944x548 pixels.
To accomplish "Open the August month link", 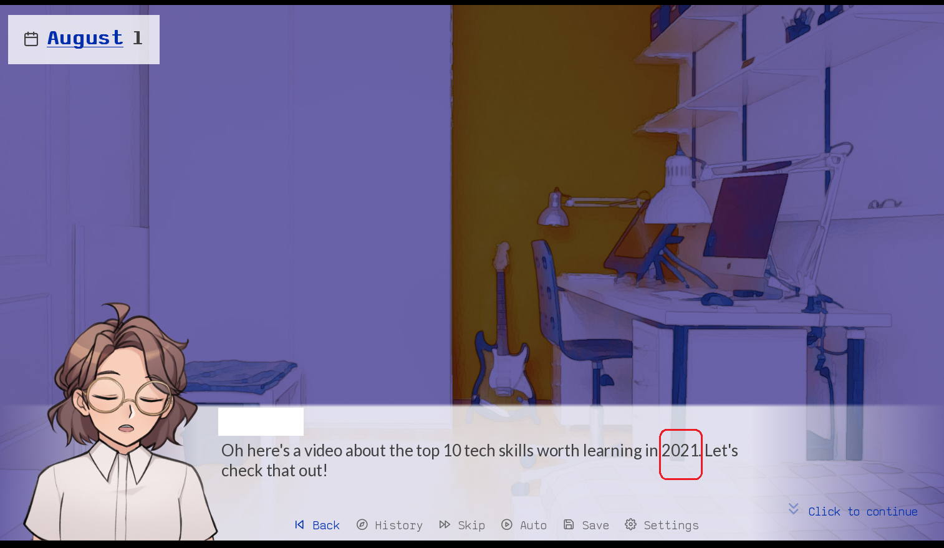I will [85, 39].
